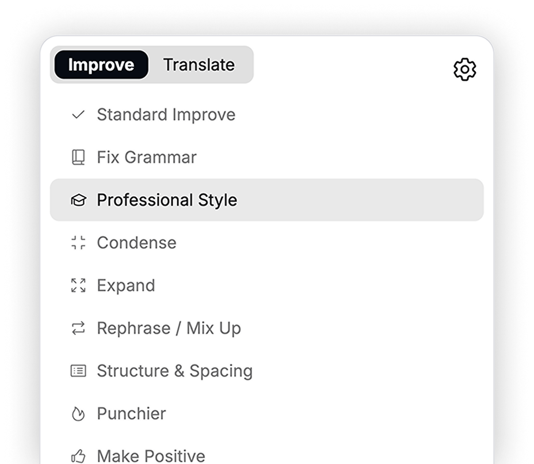Select the graduation cap icon for Professional Style
The width and height of the screenshot is (534, 464).
[78, 200]
